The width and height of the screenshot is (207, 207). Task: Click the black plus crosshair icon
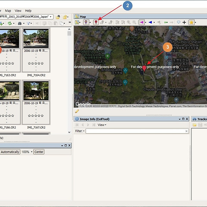click(184, 22)
